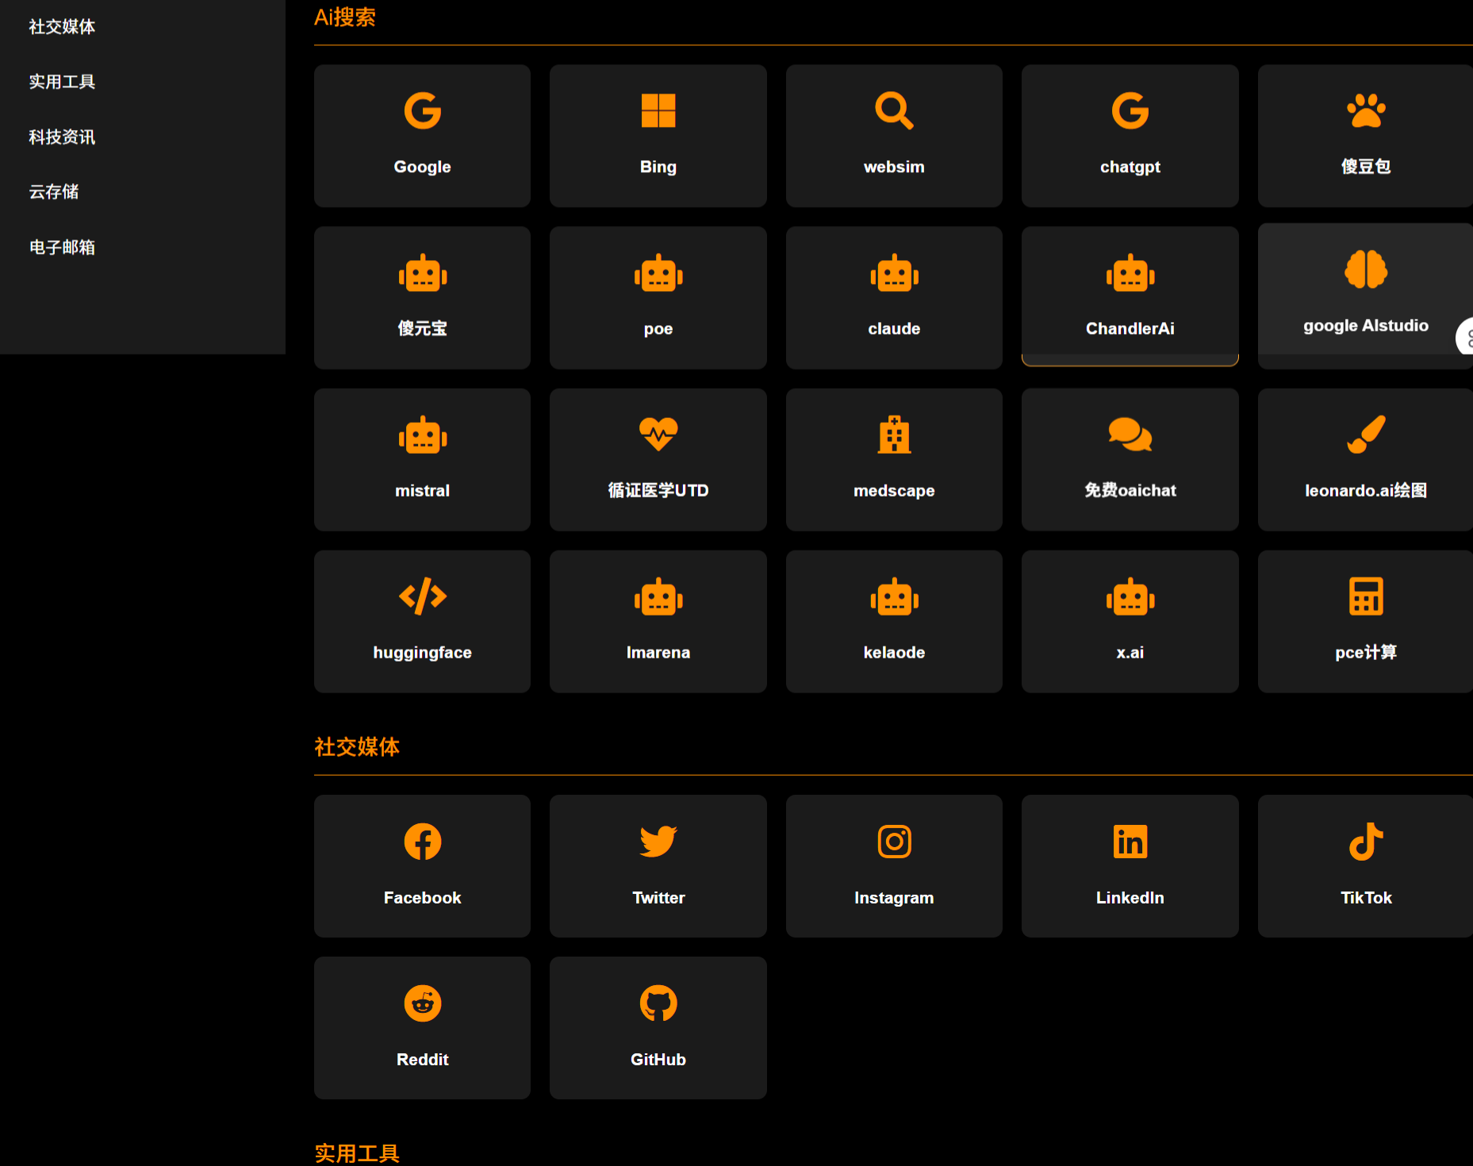1473x1166 pixels.
Task: Open the claude robot tile
Action: (x=894, y=297)
